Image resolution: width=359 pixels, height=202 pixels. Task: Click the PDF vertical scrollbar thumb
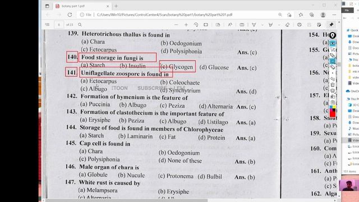pos(339,65)
